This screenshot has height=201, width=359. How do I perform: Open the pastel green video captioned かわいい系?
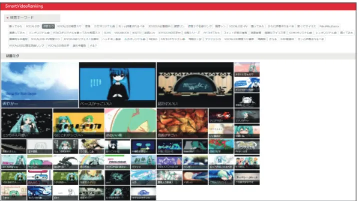tap(130, 123)
